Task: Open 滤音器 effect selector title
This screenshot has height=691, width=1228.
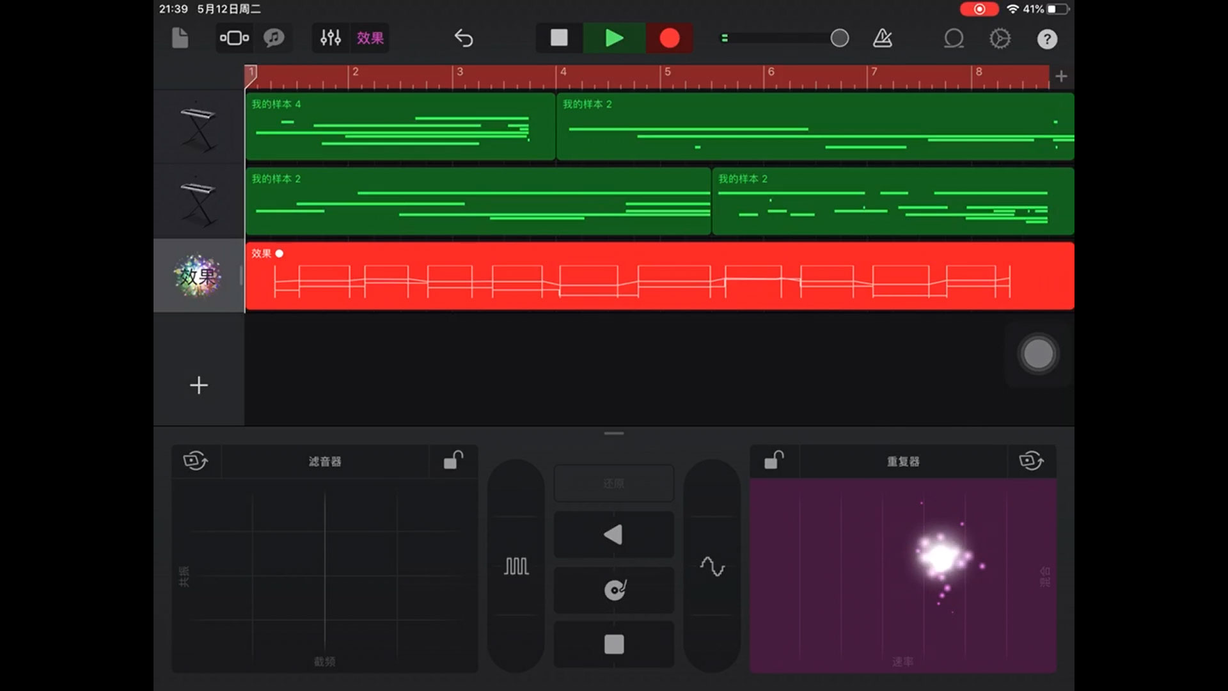Action: [x=325, y=461]
